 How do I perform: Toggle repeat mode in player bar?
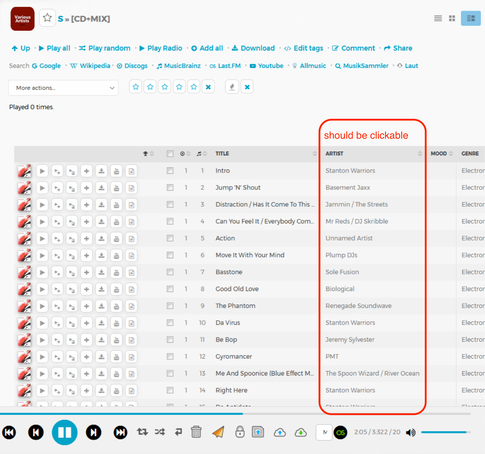(142, 432)
